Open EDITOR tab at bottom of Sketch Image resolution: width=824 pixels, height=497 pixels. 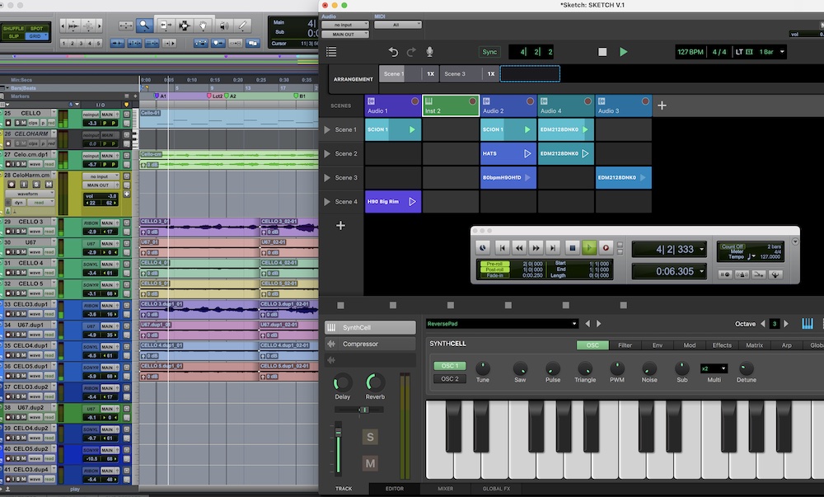click(395, 489)
